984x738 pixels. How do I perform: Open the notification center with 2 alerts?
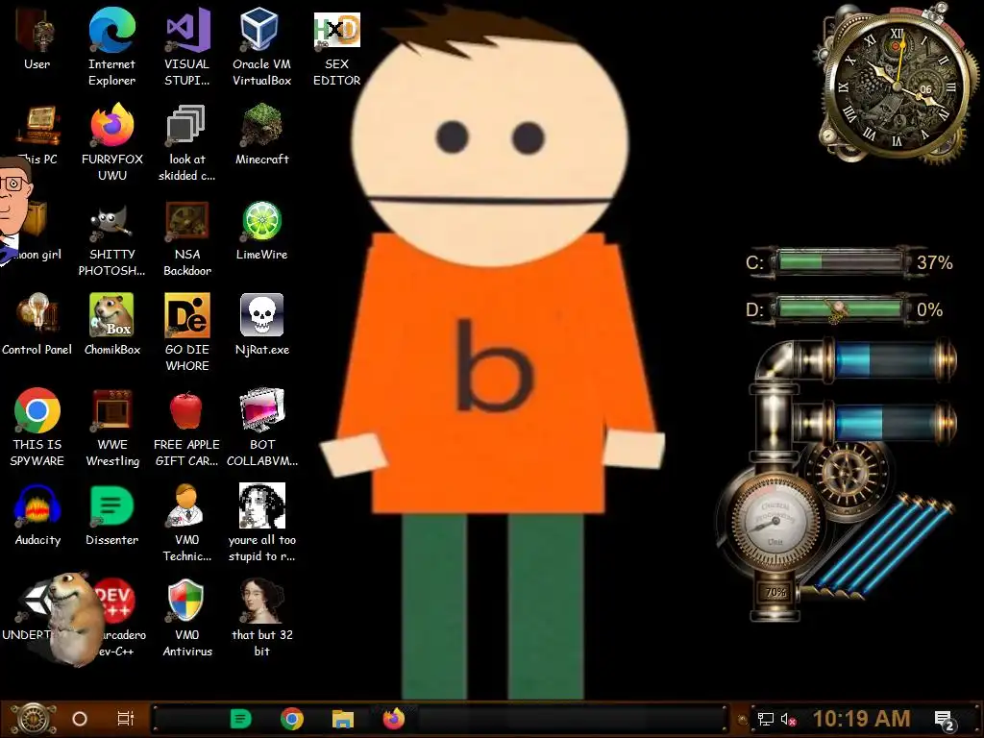(x=945, y=721)
